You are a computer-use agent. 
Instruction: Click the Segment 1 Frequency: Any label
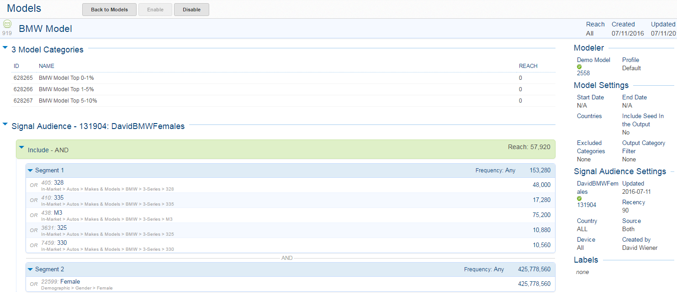(x=495, y=171)
